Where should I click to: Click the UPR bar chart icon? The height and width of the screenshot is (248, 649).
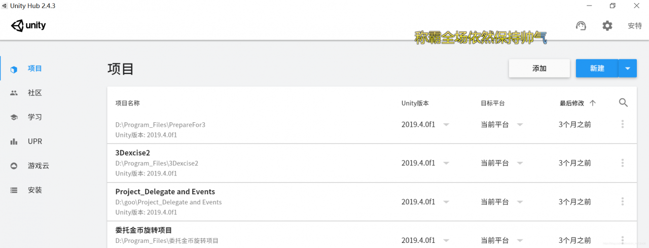pyautogui.click(x=14, y=141)
